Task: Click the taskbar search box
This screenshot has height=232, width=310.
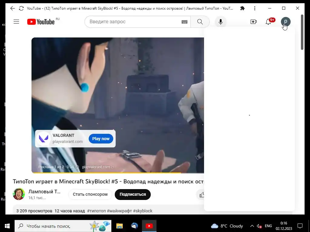Action: coord(63,226)
